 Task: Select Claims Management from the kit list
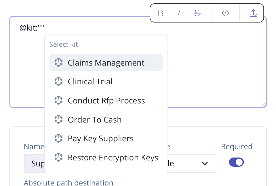click(x=106, y=62)
